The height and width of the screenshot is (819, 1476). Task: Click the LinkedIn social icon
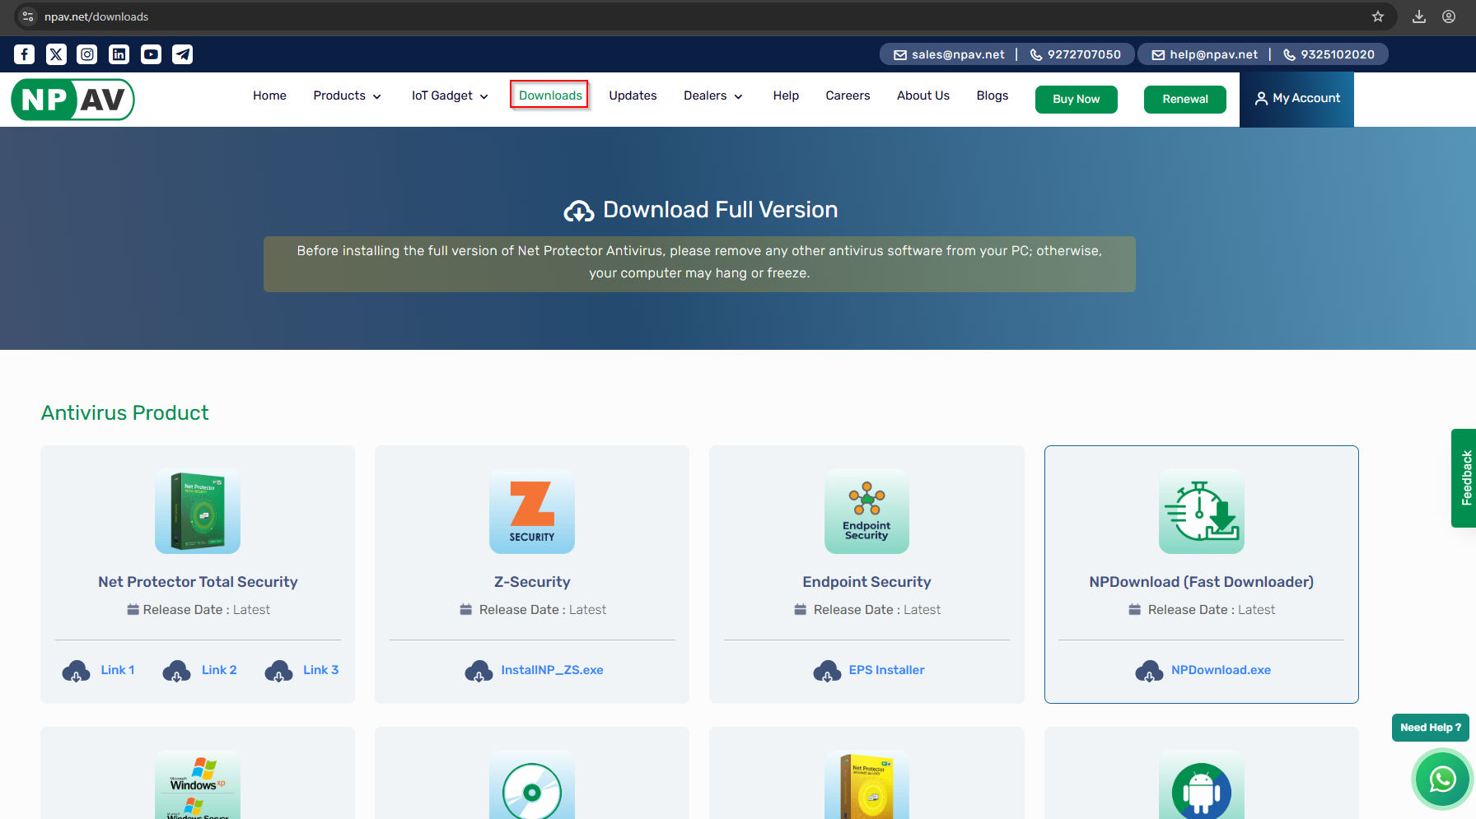(x=119, y=54)
